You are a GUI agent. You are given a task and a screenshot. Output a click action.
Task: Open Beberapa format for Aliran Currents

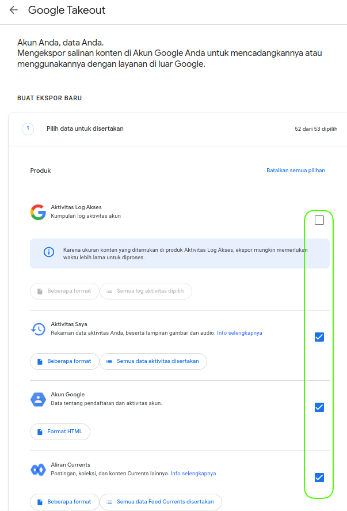(x=64, y=502)
